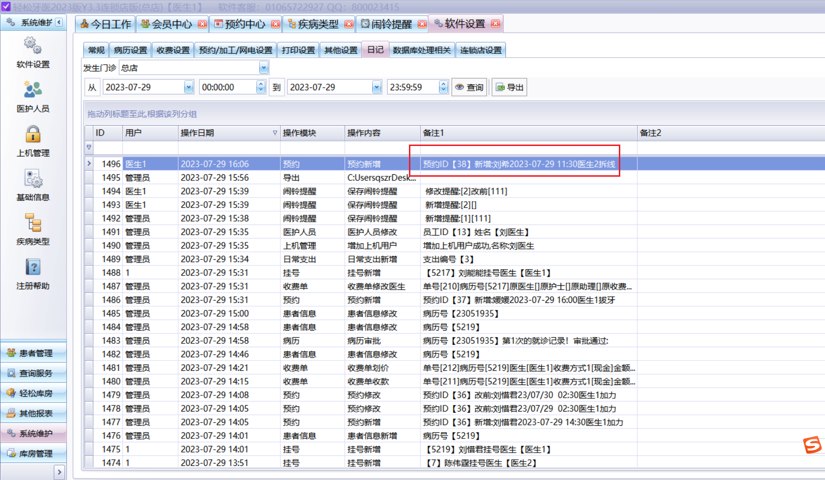Sort by 备注2 column header
This screenshot has height=480, width=825.
[x=731, y=133]
